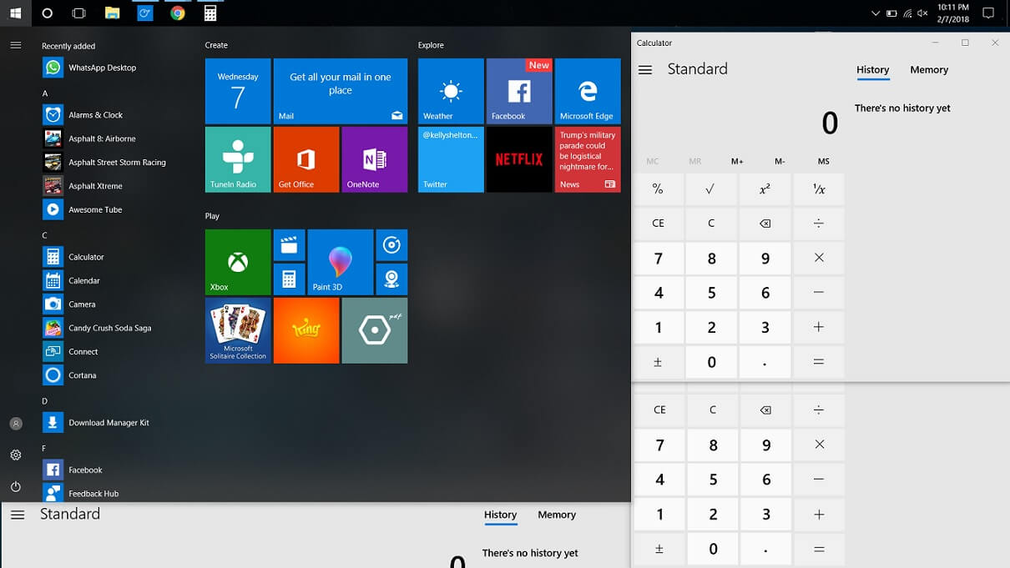This screenshot has width=1010, height=568.
Task: Open the orange King game tile
Action: pos(306,330)
